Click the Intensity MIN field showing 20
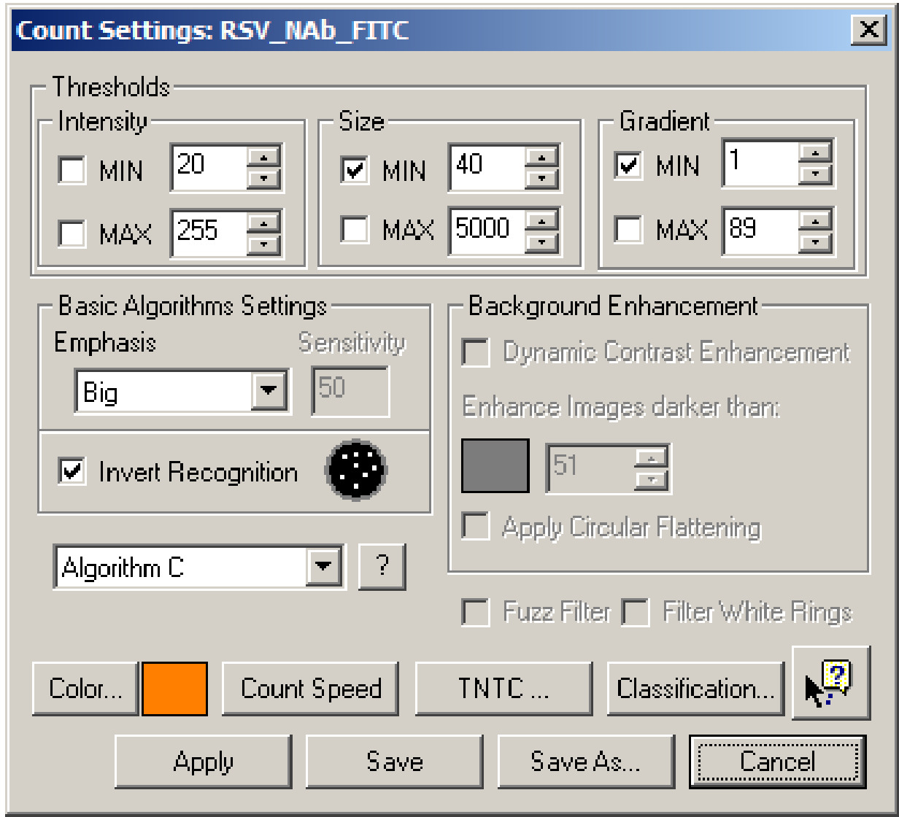Viewport: 899px width, 817px height. [x=209, y=168]
